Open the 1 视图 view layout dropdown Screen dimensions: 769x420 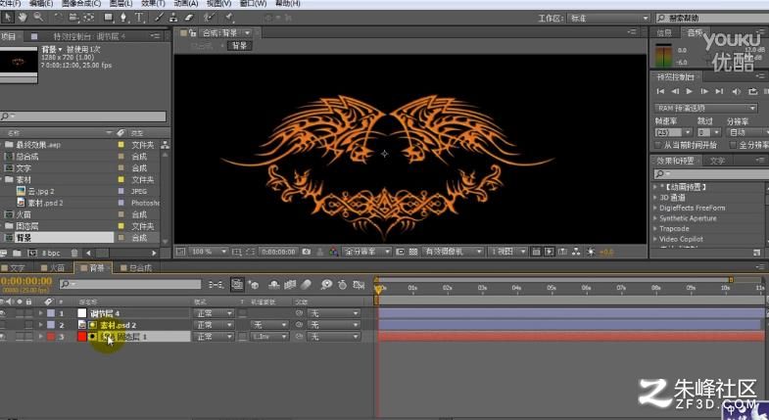[508, 252]
